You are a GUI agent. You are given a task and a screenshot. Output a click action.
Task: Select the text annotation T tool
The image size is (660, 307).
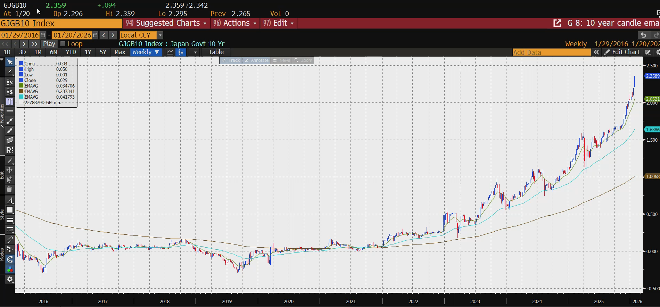(x=10, y=101)
